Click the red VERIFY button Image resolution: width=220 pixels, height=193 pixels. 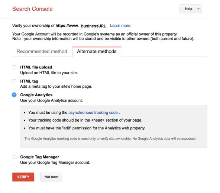click(23, 177)
